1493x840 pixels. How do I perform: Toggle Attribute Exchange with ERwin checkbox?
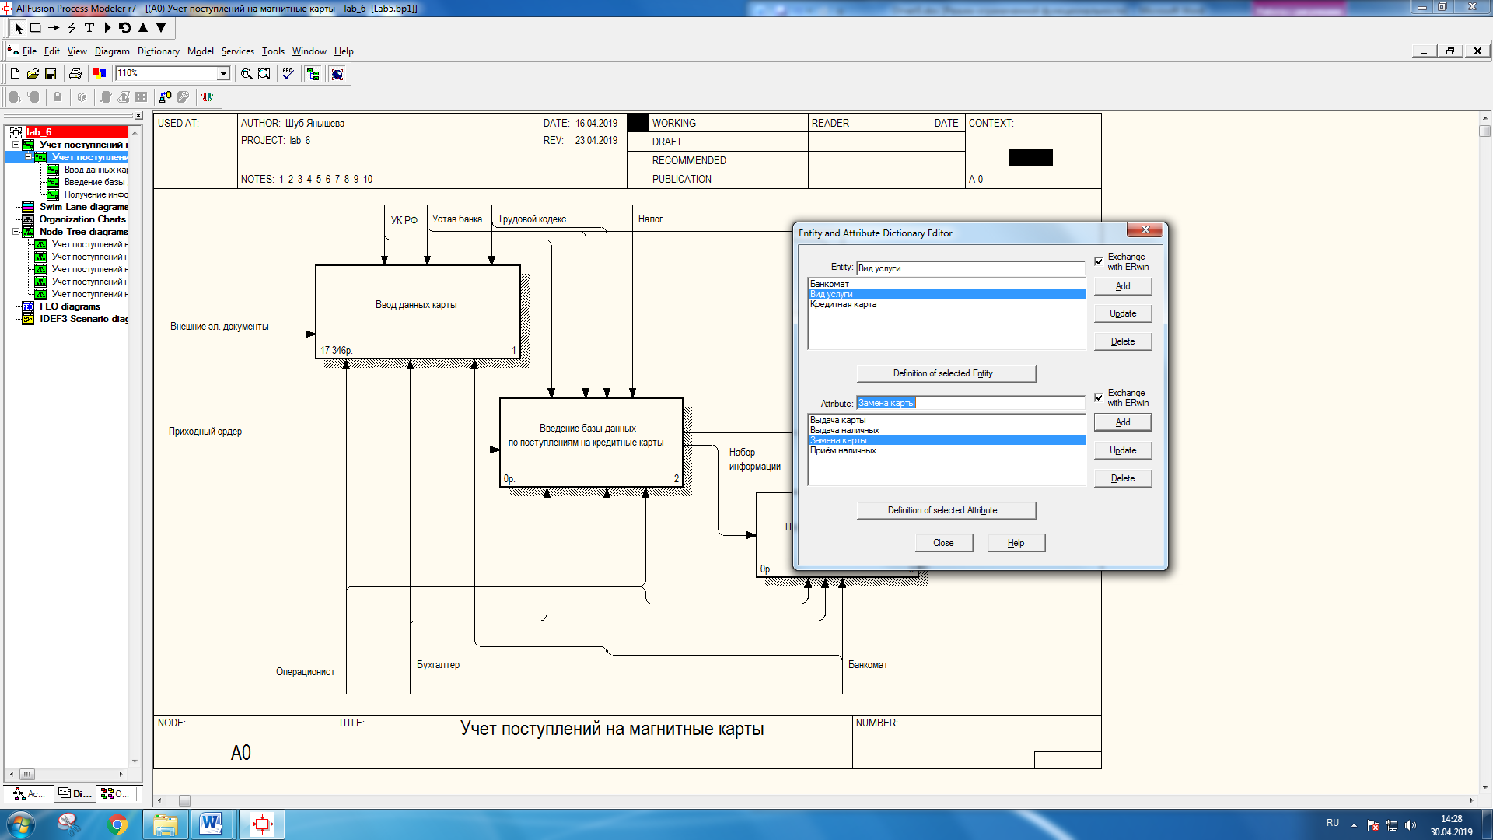1099,397
